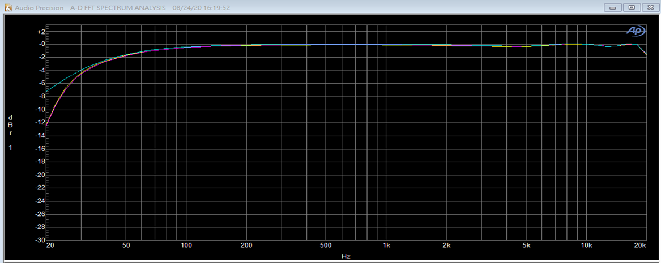Screen dimensions: 661x263
Task: Click the 5k frequency axis label
Action: pos(526,246)
